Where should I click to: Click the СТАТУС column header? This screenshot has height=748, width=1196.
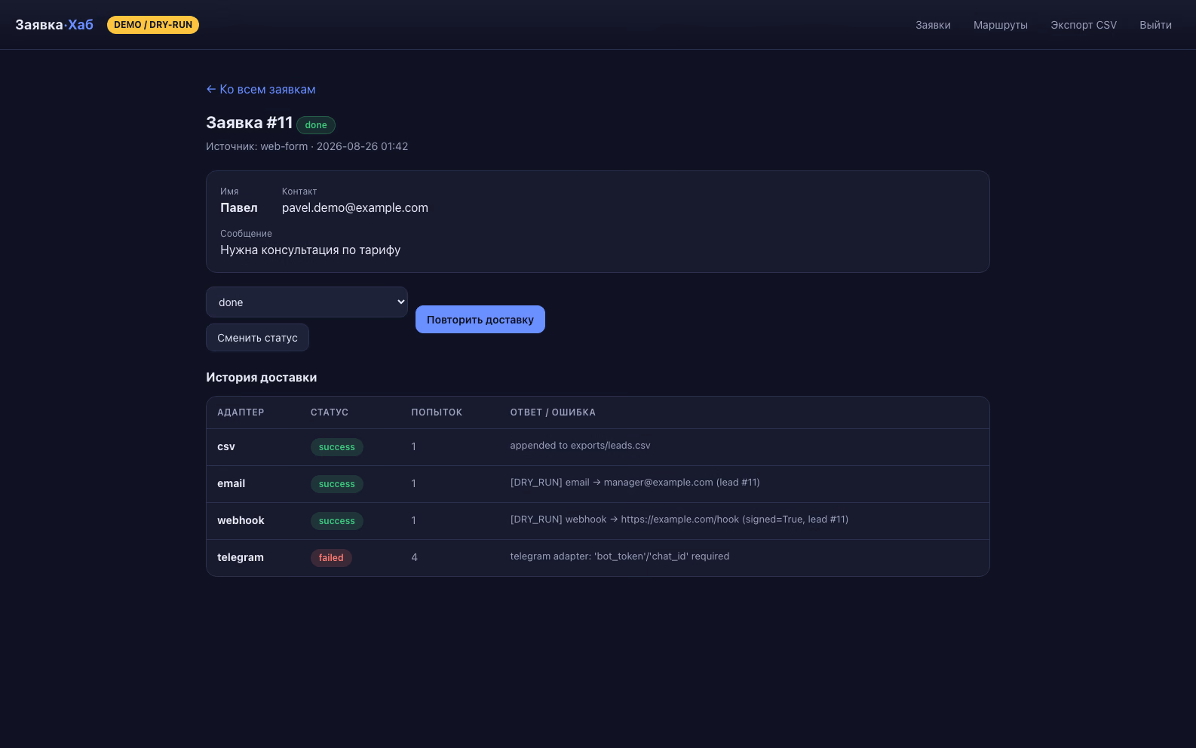330,412
